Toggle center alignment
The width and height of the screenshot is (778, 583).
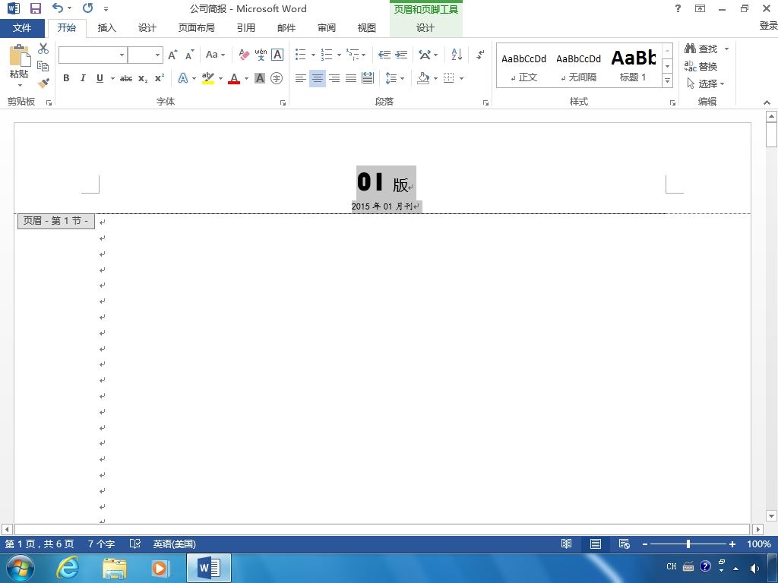coord(317,78)
